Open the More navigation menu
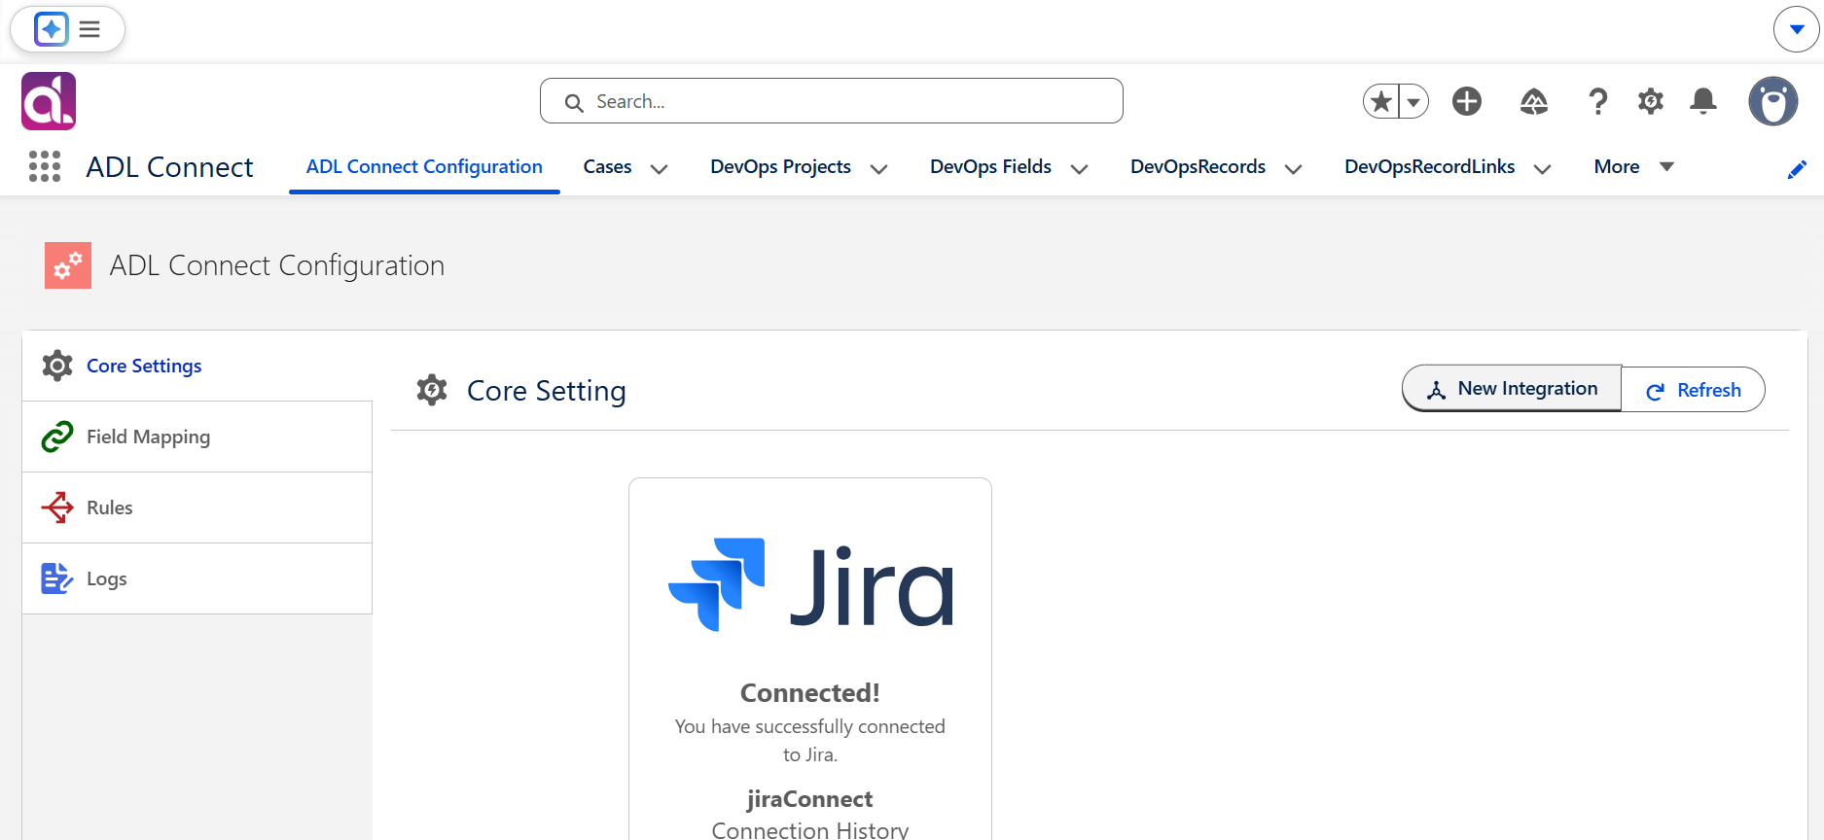 tap(1634, 166)
